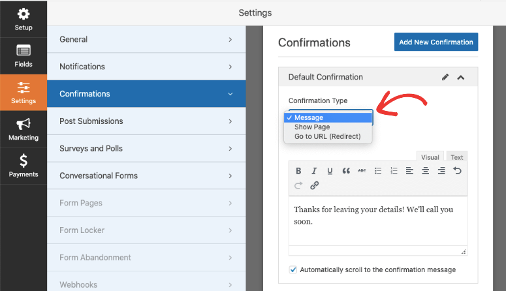
Task: Collapse the Confirmations settings section
Action: (x=146, y=94)
